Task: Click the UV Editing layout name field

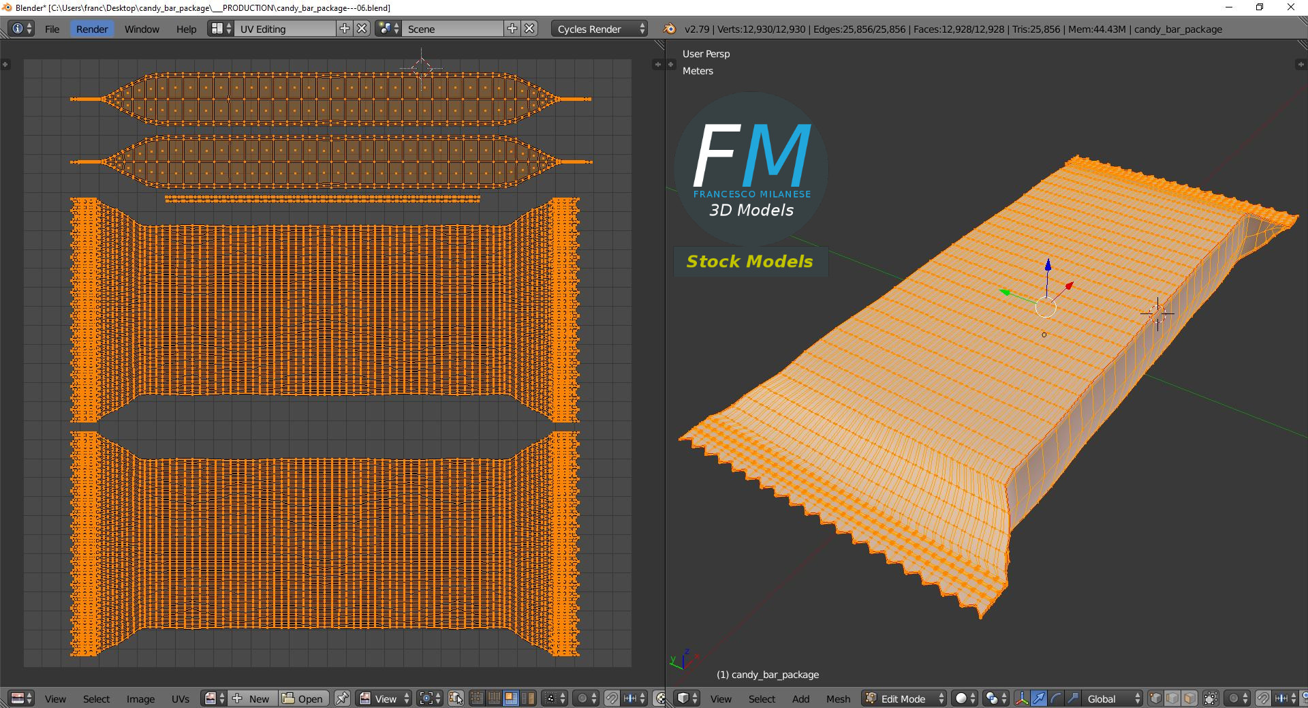Action: [285, 29]
